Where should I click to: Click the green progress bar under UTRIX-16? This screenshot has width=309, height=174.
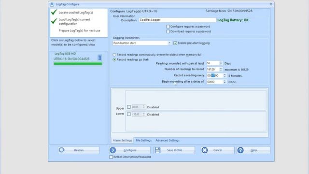point(78,64)
